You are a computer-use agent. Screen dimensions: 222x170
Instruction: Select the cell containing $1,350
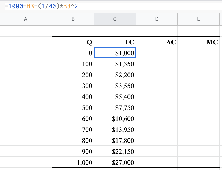115,64
